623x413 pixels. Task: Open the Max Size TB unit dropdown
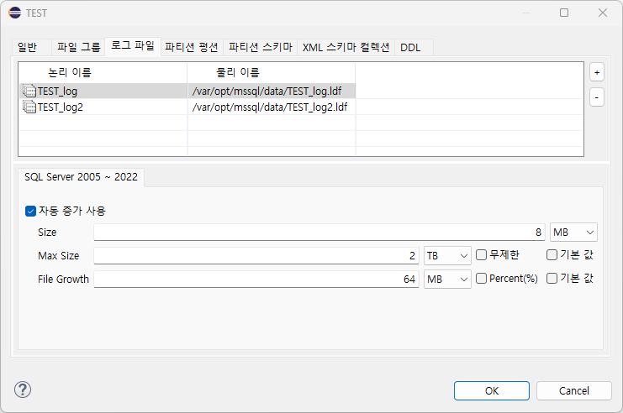tap(447, 256)
